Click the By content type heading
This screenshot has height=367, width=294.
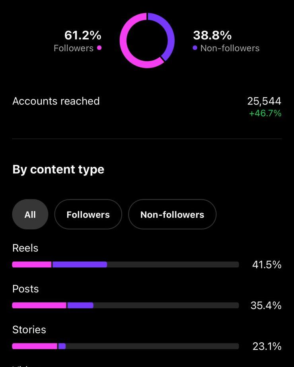(x=58, y=170)
